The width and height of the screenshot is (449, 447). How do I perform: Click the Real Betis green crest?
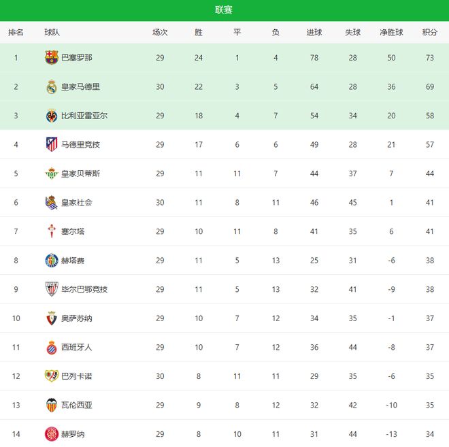point(52,173)
